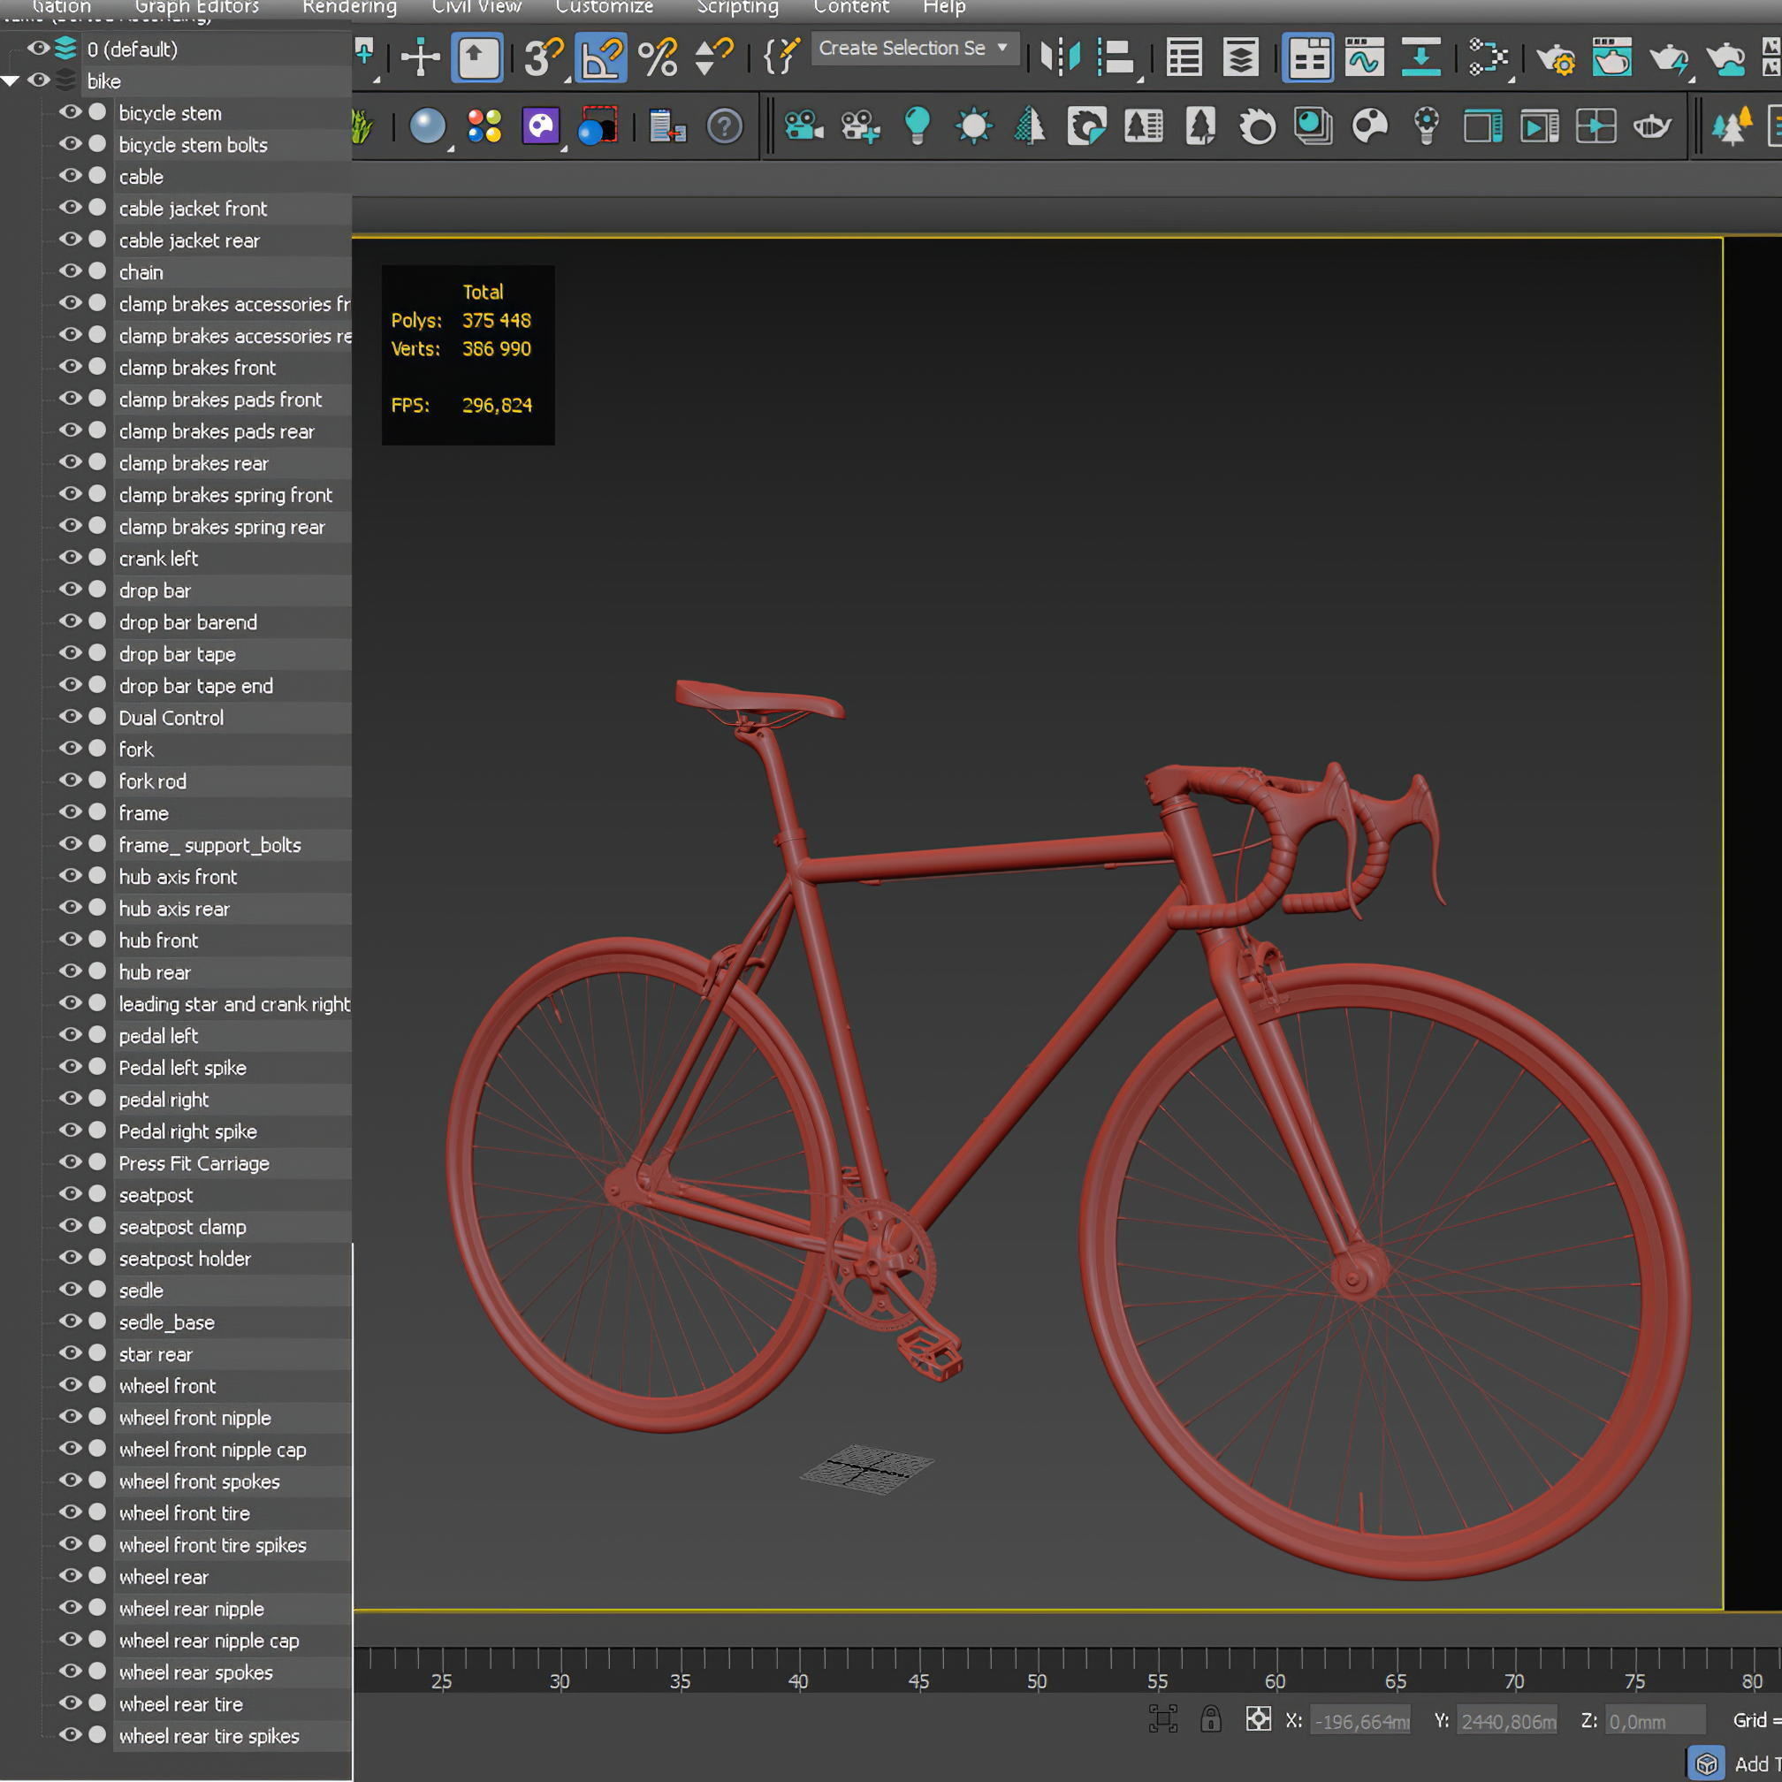1782x1782 pixels.
Task: Click the teal light bulb icon
Action: pyautogui.click(x=917, y=126)
